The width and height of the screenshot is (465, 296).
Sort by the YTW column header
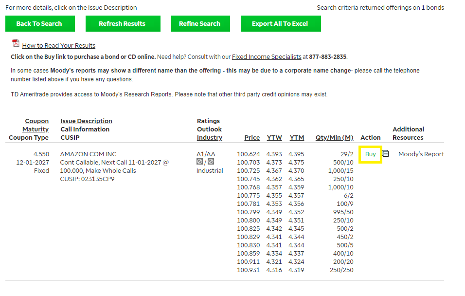click(x=274, y=138)
